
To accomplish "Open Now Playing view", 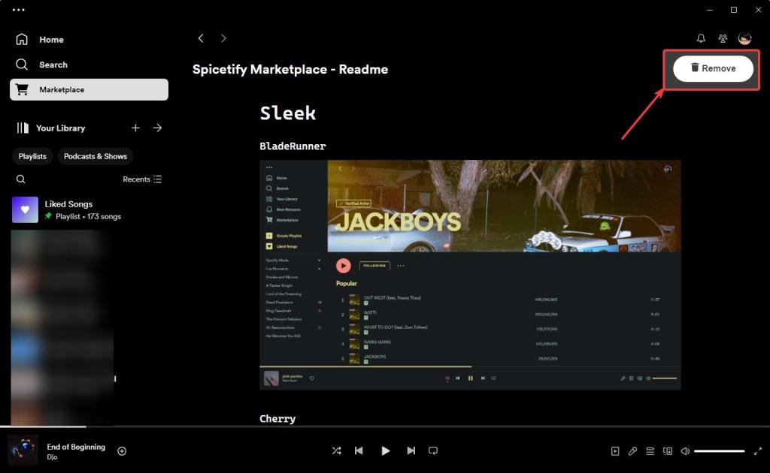I will pyautogui.click(x=615, y=451).
